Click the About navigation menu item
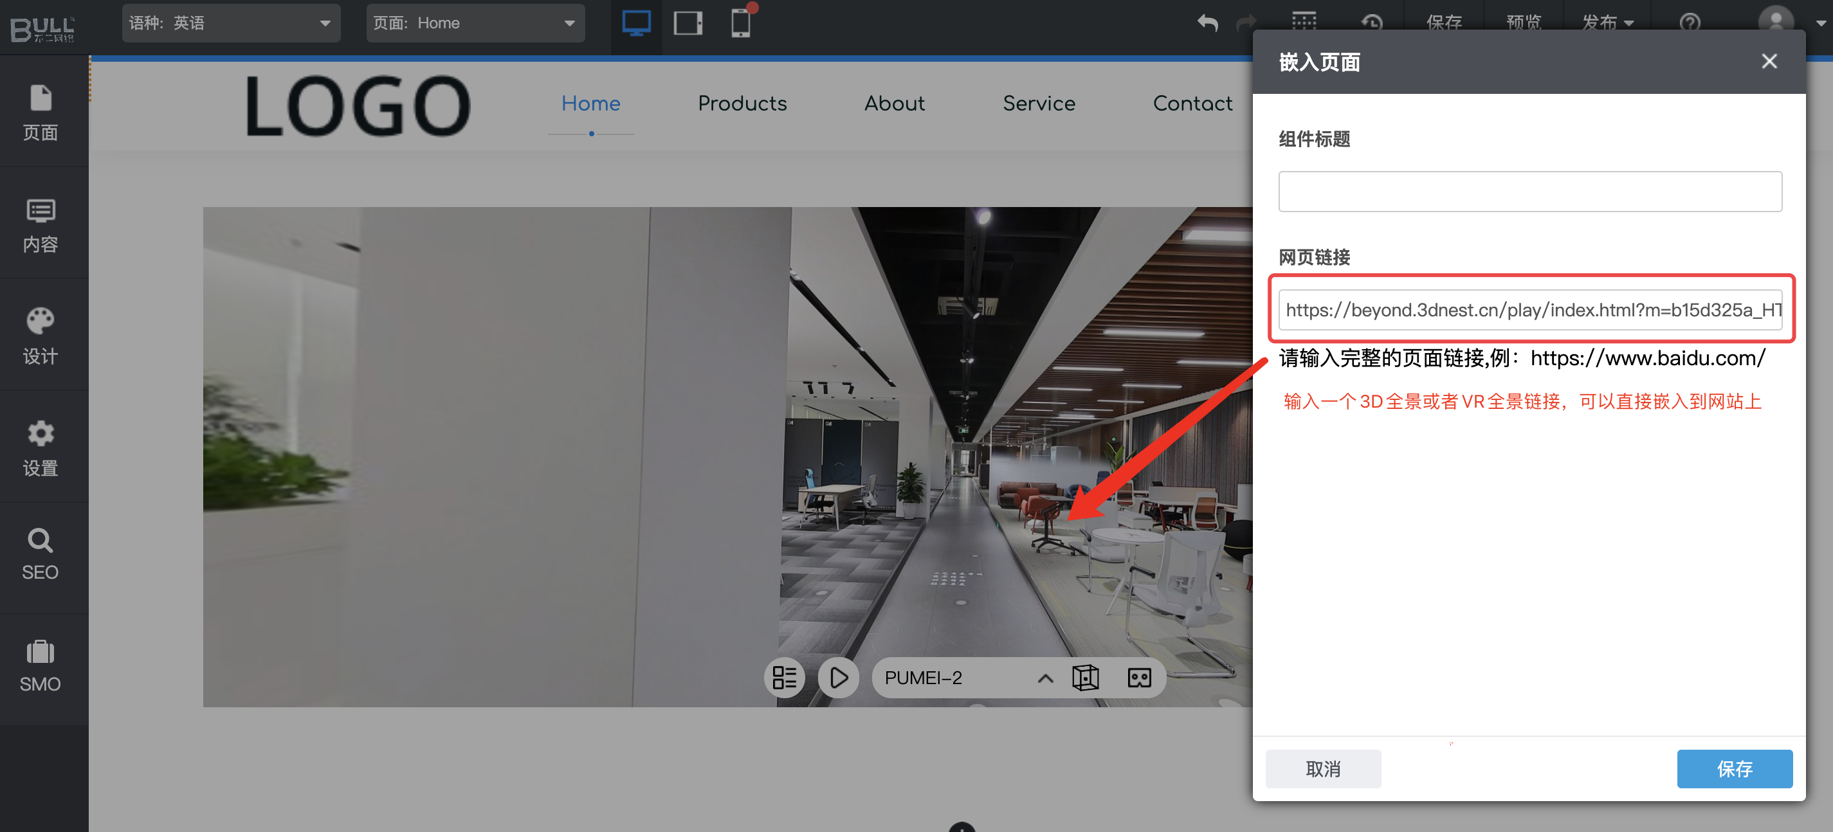This screenshot has height=832, width=1833. click(x=895, y=104)
